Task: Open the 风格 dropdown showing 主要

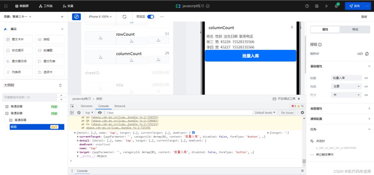Action: click(x=346, y=87)
